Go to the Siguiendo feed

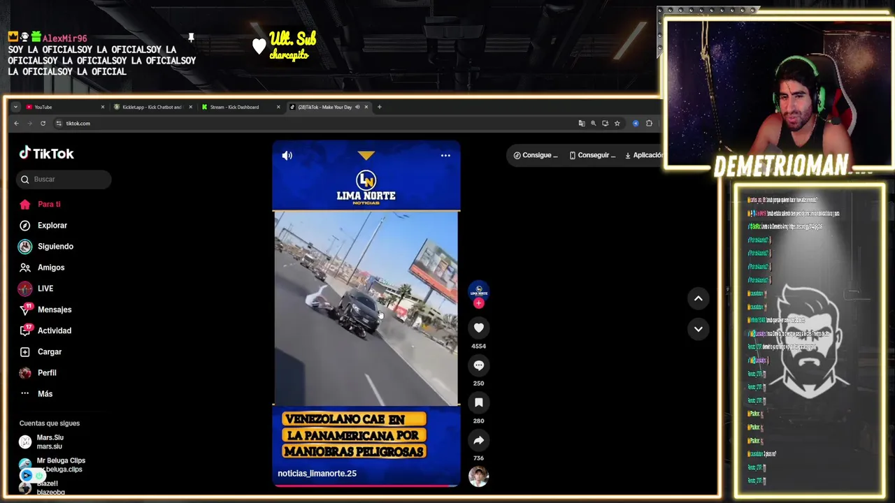pyautogui.click(x=46, y=246)
